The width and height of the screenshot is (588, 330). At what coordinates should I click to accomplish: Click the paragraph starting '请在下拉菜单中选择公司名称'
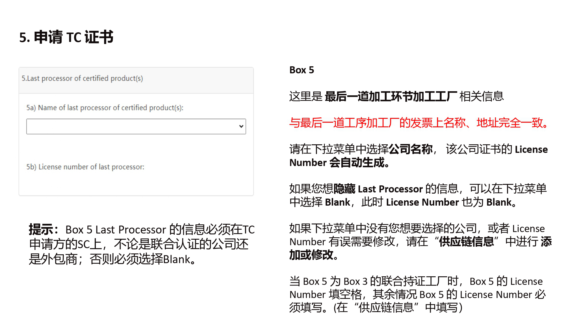[x=419, y=156]
